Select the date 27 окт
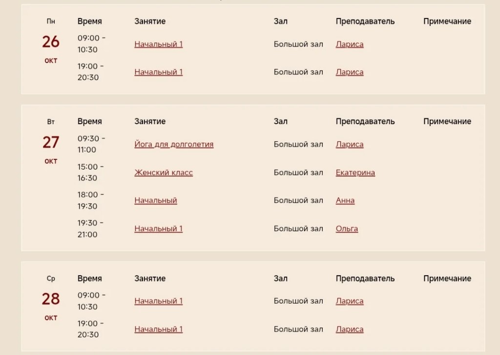The image size is (500, 355). click(x=51, y=148)
